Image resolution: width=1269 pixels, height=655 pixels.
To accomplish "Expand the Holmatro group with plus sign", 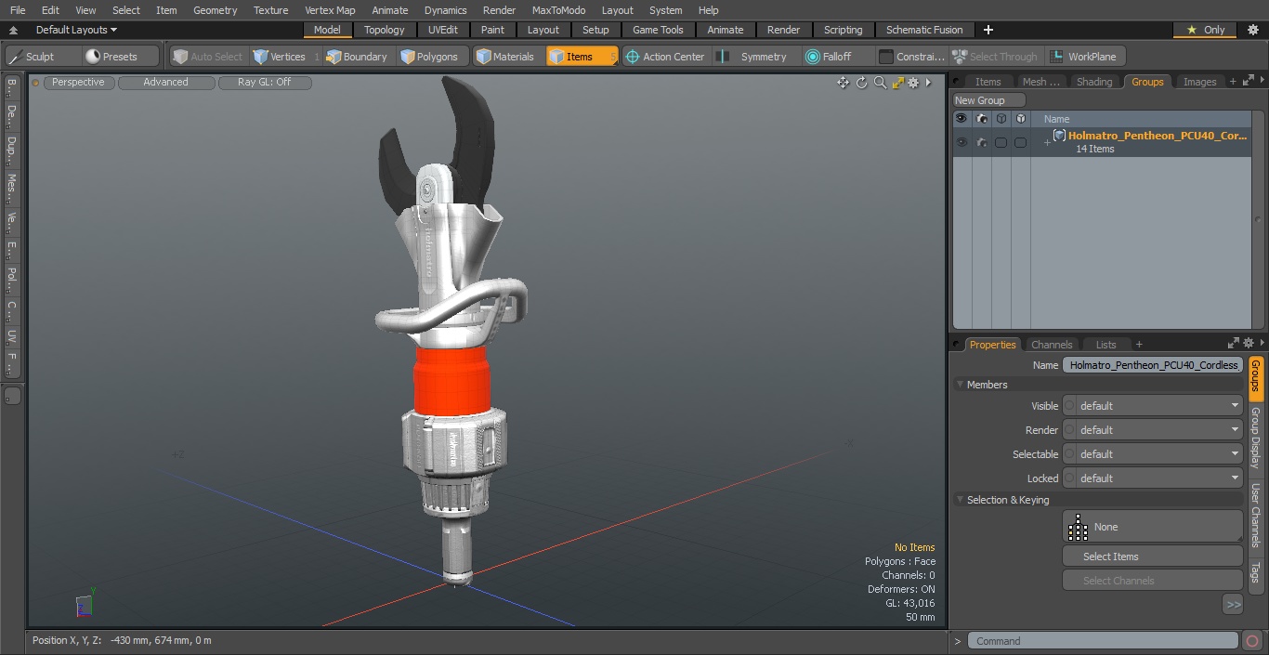I will [x=1047, y=142].
